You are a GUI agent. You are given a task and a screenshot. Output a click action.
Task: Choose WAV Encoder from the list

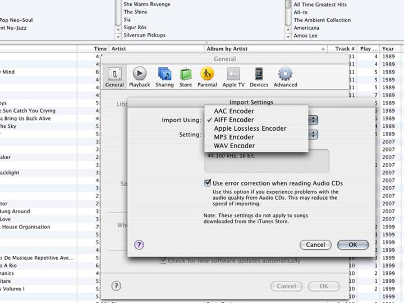click(x=256, y=145)
